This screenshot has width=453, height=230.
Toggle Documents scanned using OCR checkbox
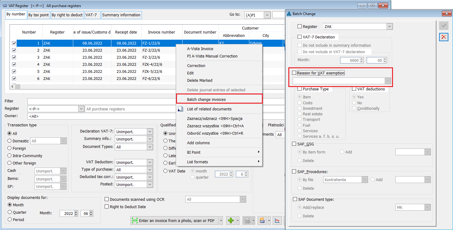pos(107,199)
